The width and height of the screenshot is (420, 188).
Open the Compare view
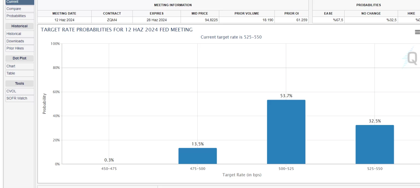20,9
